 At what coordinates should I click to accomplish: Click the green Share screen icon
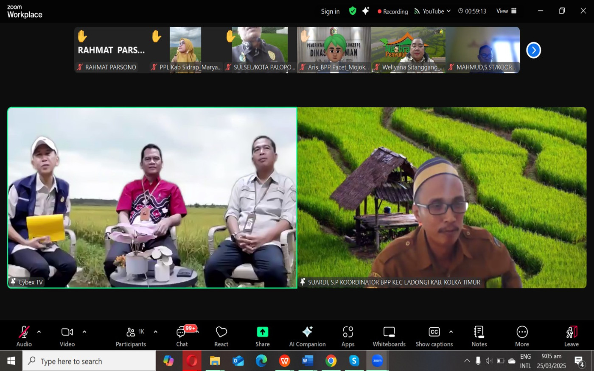(x=262, y=332)
